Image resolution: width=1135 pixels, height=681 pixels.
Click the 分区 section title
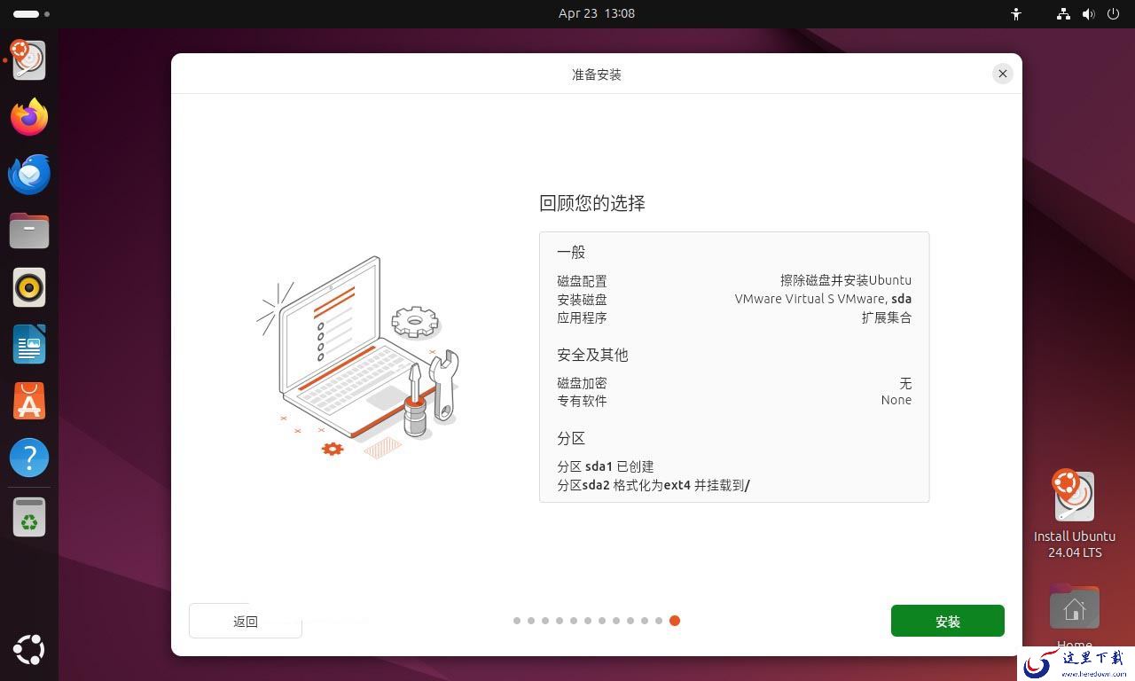571,439
